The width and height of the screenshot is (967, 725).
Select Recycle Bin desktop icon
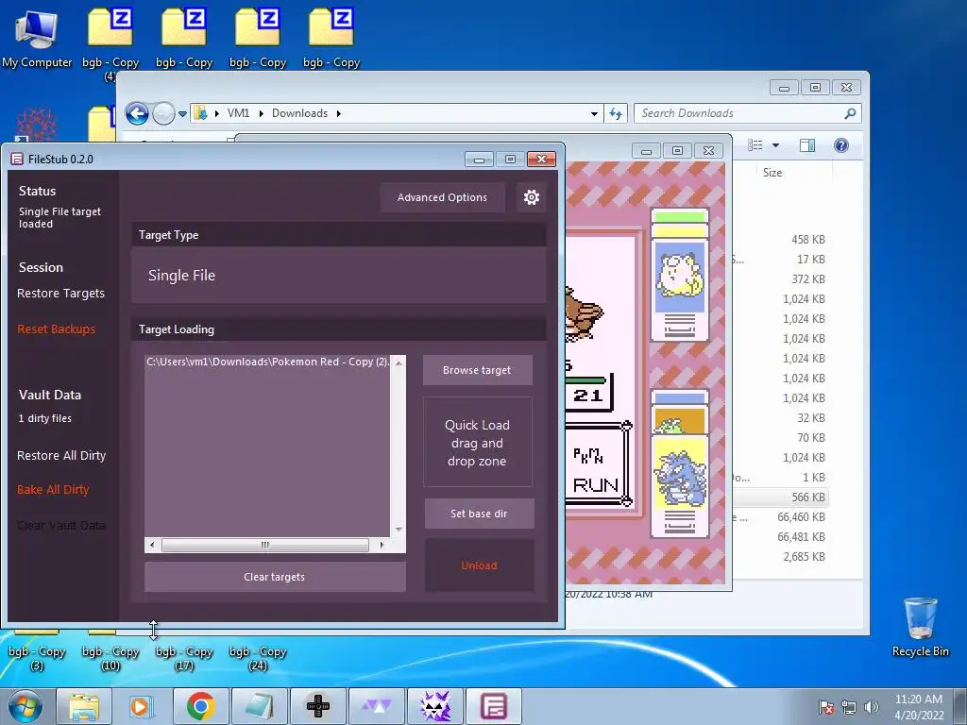920,627
